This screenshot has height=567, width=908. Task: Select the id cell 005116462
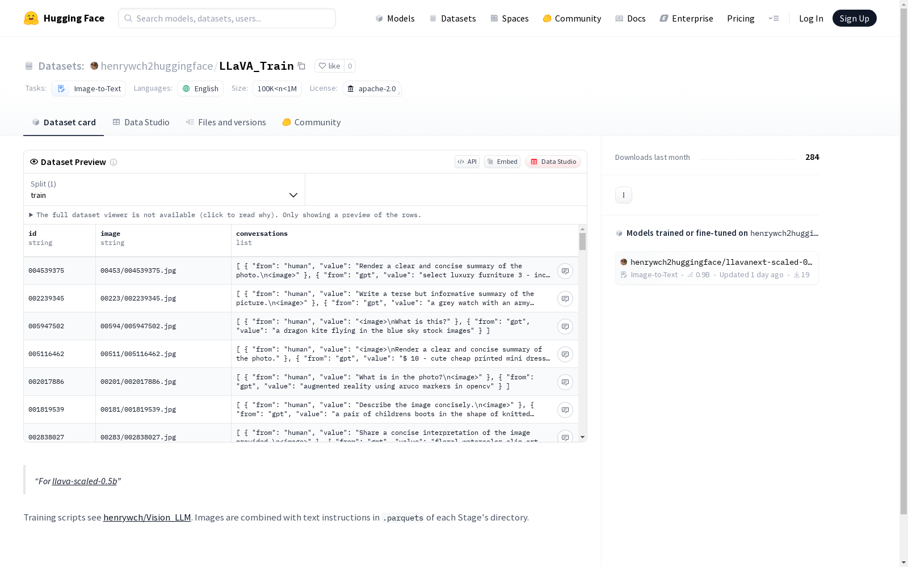coord(60,354)
